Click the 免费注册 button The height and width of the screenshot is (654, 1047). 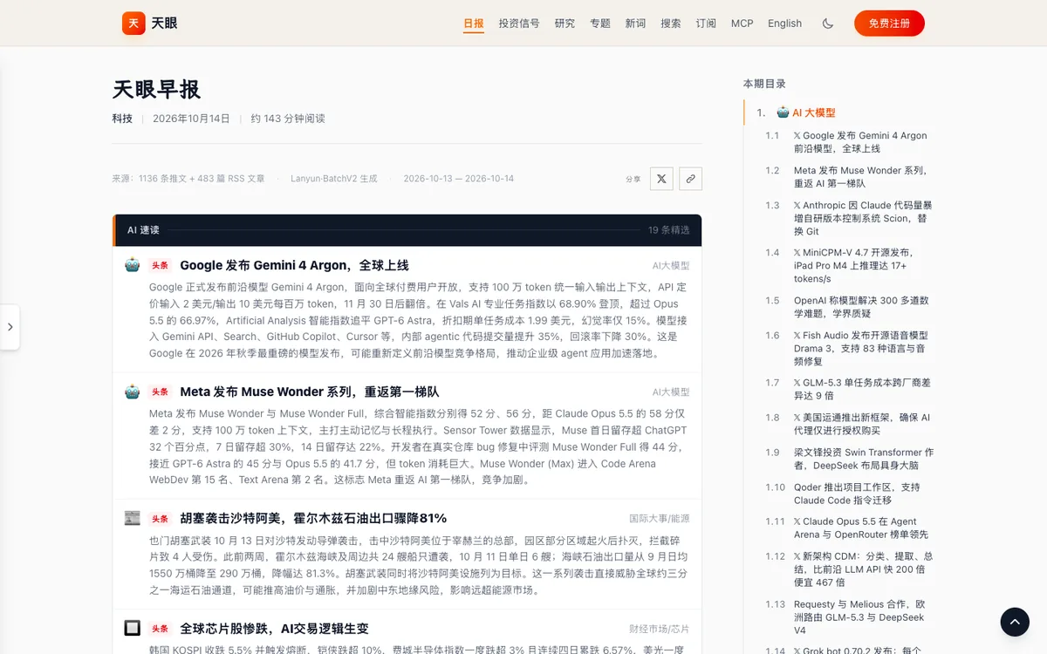(889, 24)
